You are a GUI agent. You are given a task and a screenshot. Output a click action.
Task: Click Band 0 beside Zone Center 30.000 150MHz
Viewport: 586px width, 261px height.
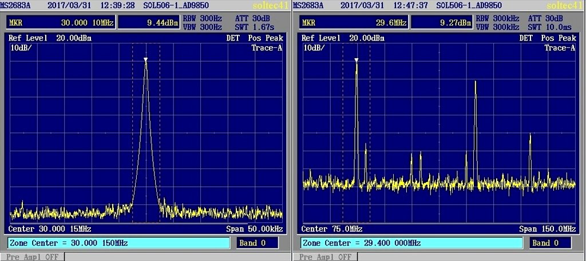[257, 243]
